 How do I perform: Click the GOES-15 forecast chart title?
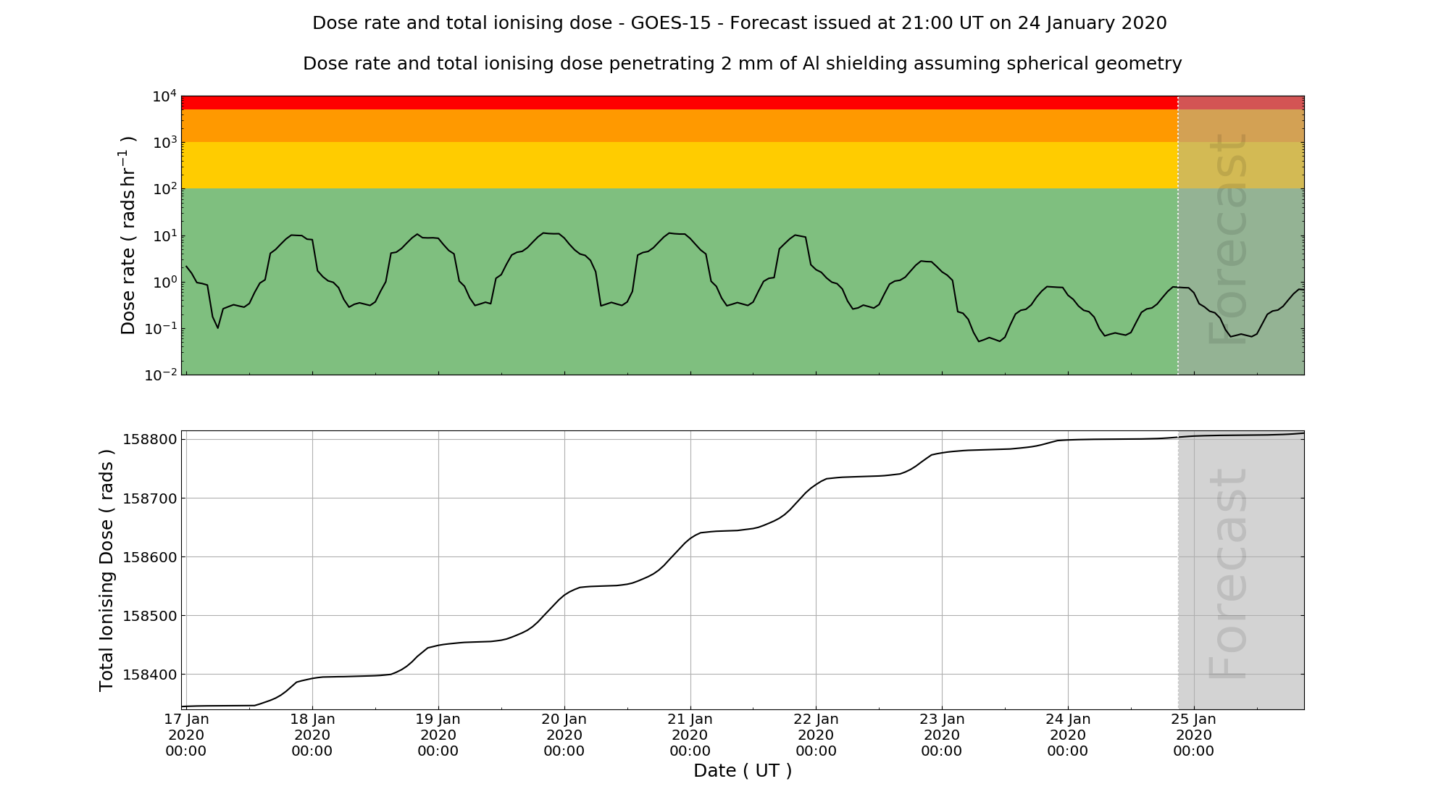pos(739,23)
